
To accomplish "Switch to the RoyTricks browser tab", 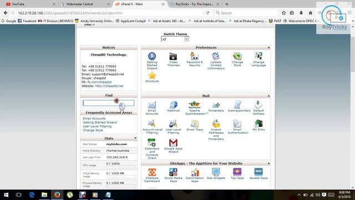I will (x=194, y=4).
